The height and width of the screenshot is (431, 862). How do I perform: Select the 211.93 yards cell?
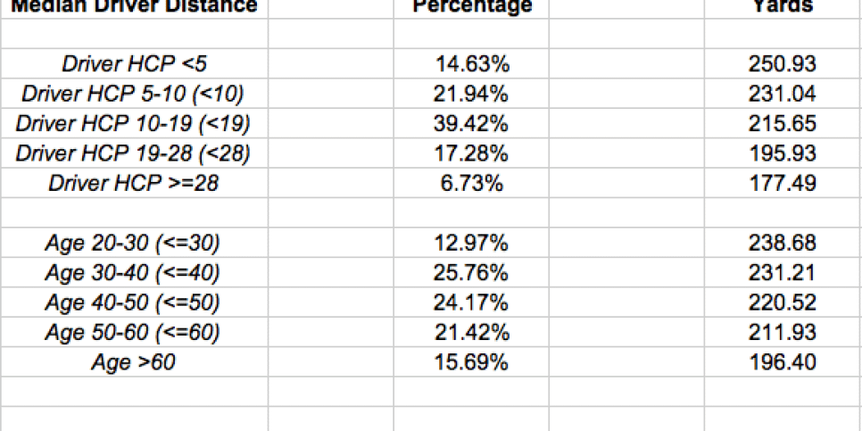click(783, 333)
